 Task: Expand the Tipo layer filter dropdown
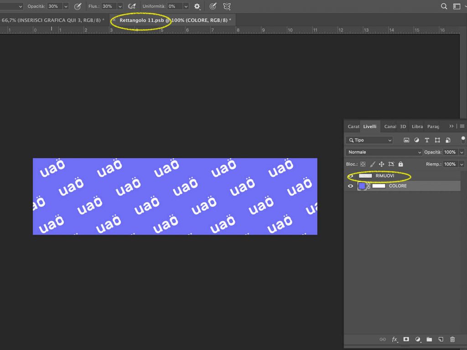tap(369, 141)
